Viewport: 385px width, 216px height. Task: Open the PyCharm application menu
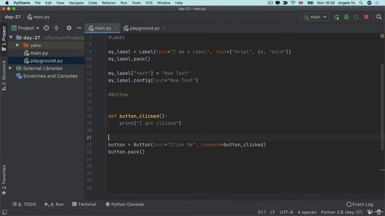click(22, 3)
